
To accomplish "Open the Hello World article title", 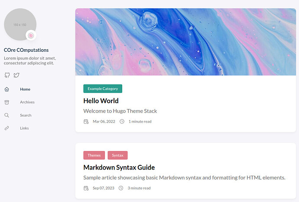I will 101,101.
